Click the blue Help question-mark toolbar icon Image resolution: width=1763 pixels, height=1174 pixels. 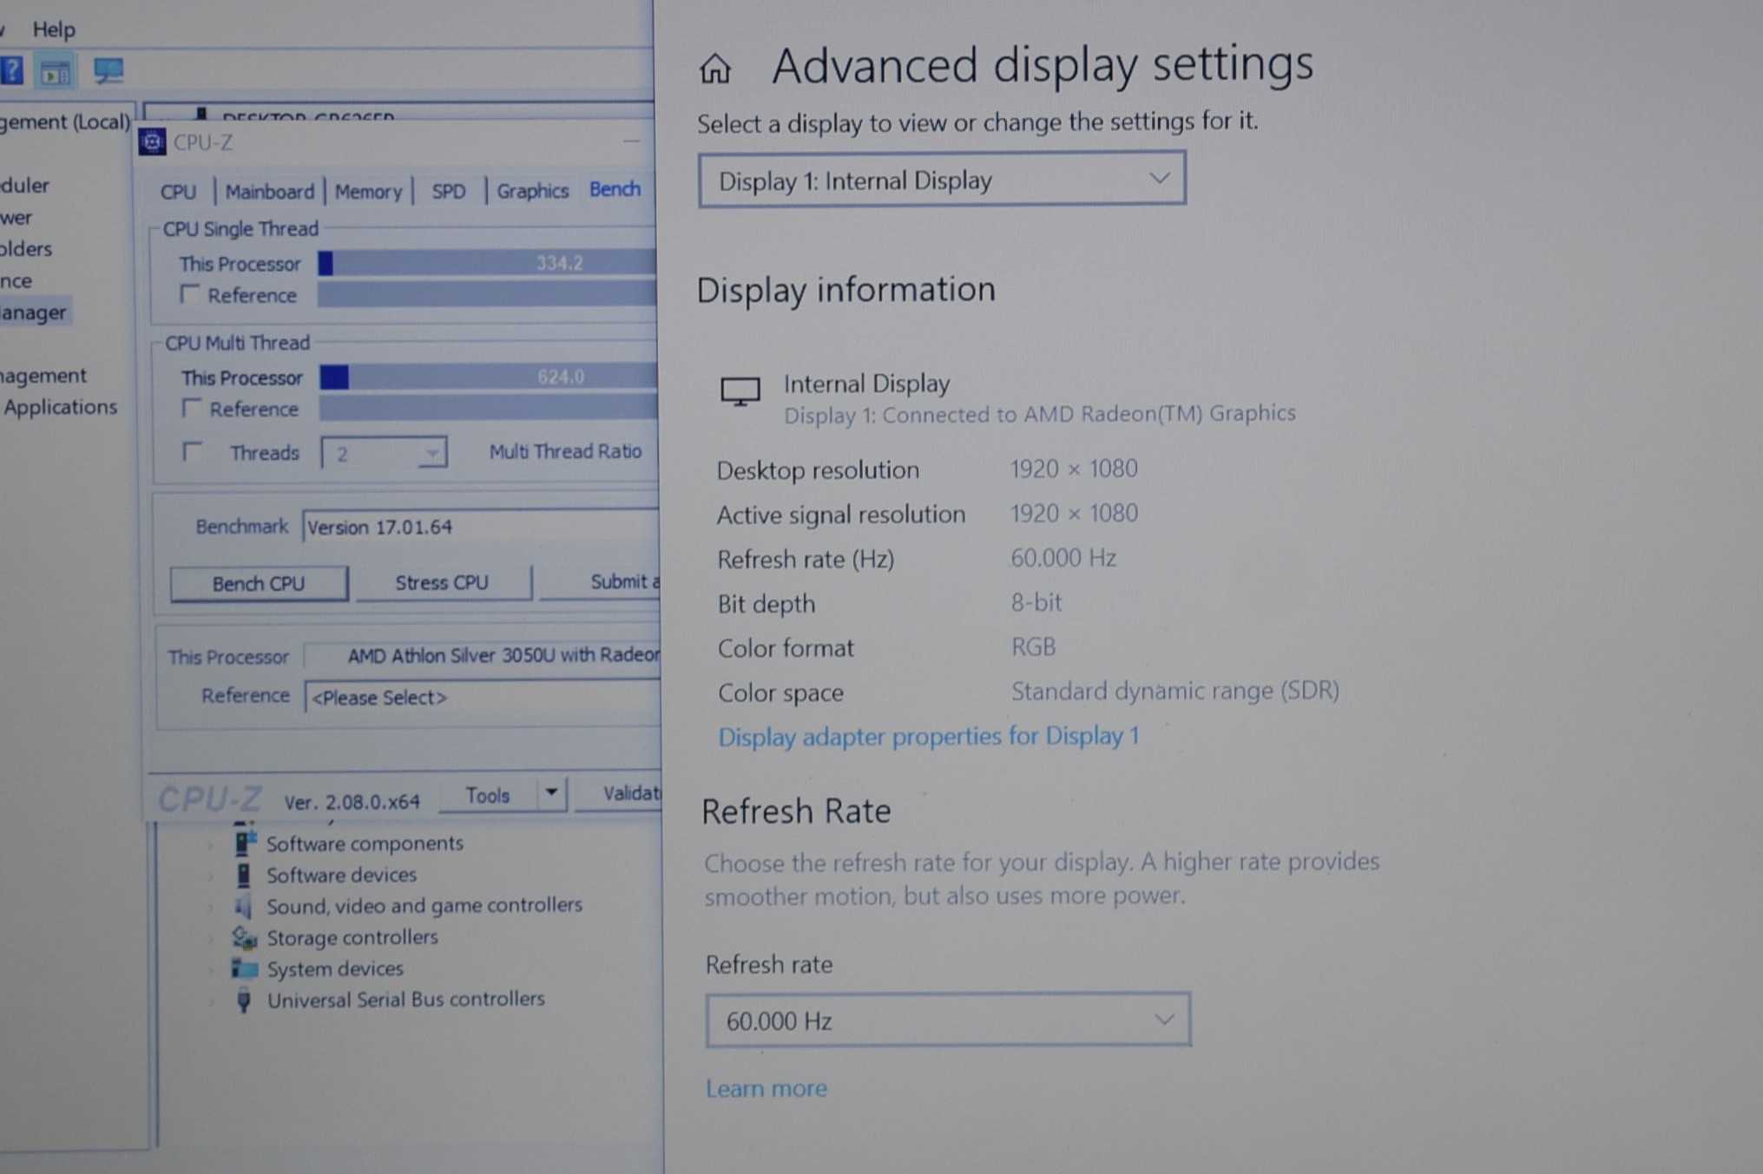12,70
